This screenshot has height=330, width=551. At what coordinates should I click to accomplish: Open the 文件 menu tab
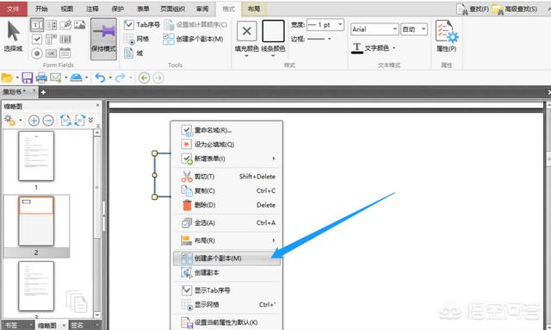[14, 9]
